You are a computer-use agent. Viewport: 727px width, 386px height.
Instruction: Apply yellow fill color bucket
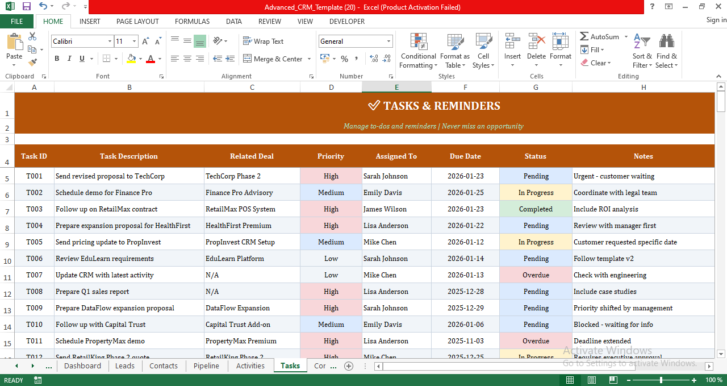(x=131, y=59)
